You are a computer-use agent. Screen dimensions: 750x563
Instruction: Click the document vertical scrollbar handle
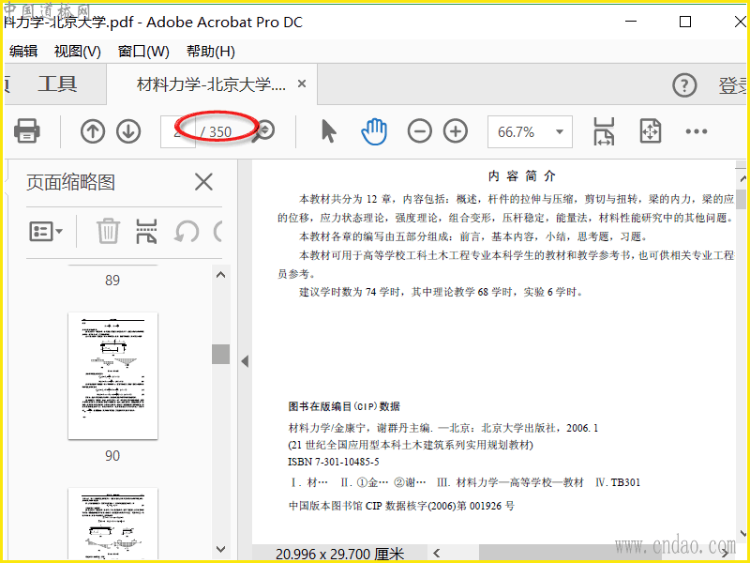click(x=741, y=200)
